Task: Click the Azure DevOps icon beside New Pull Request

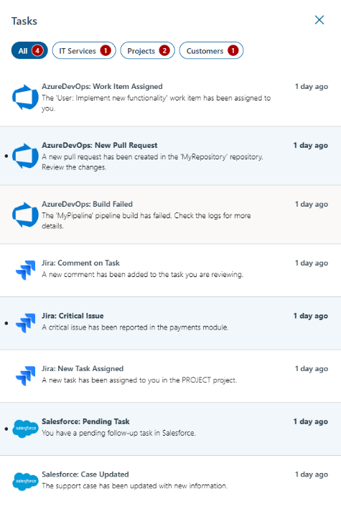Action: (x=25, y=156)
